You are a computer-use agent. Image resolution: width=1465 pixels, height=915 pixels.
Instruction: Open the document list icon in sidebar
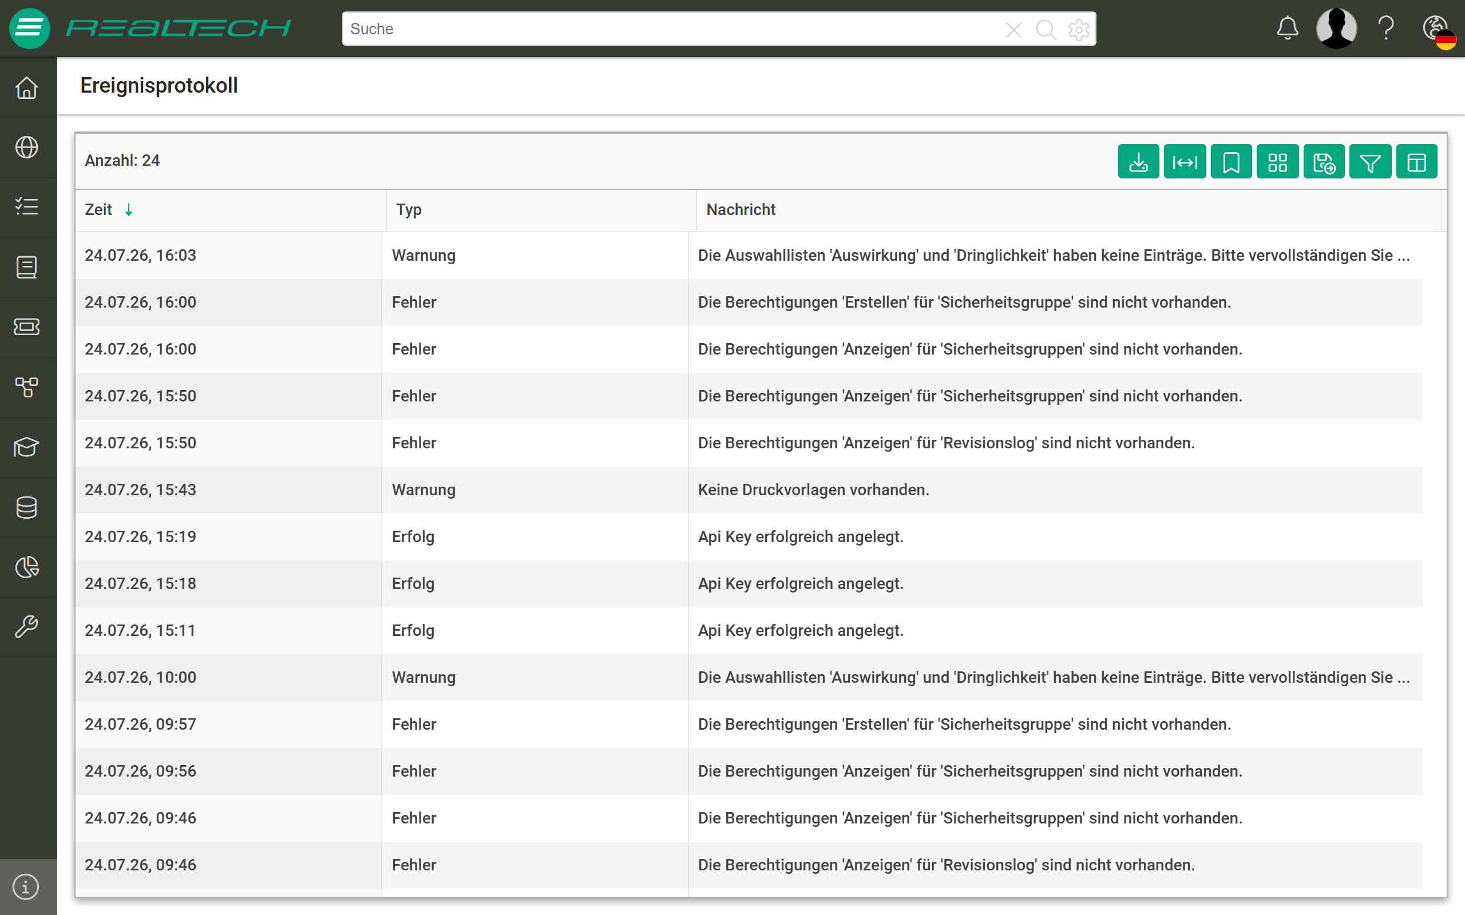(x=27, y=267)
